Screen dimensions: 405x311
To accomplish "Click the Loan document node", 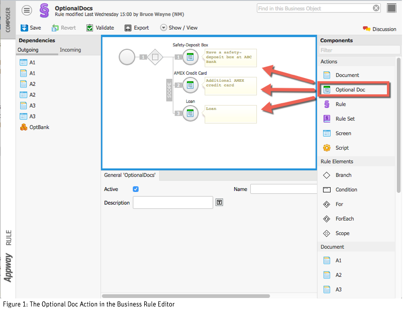I will click(190, 114).
